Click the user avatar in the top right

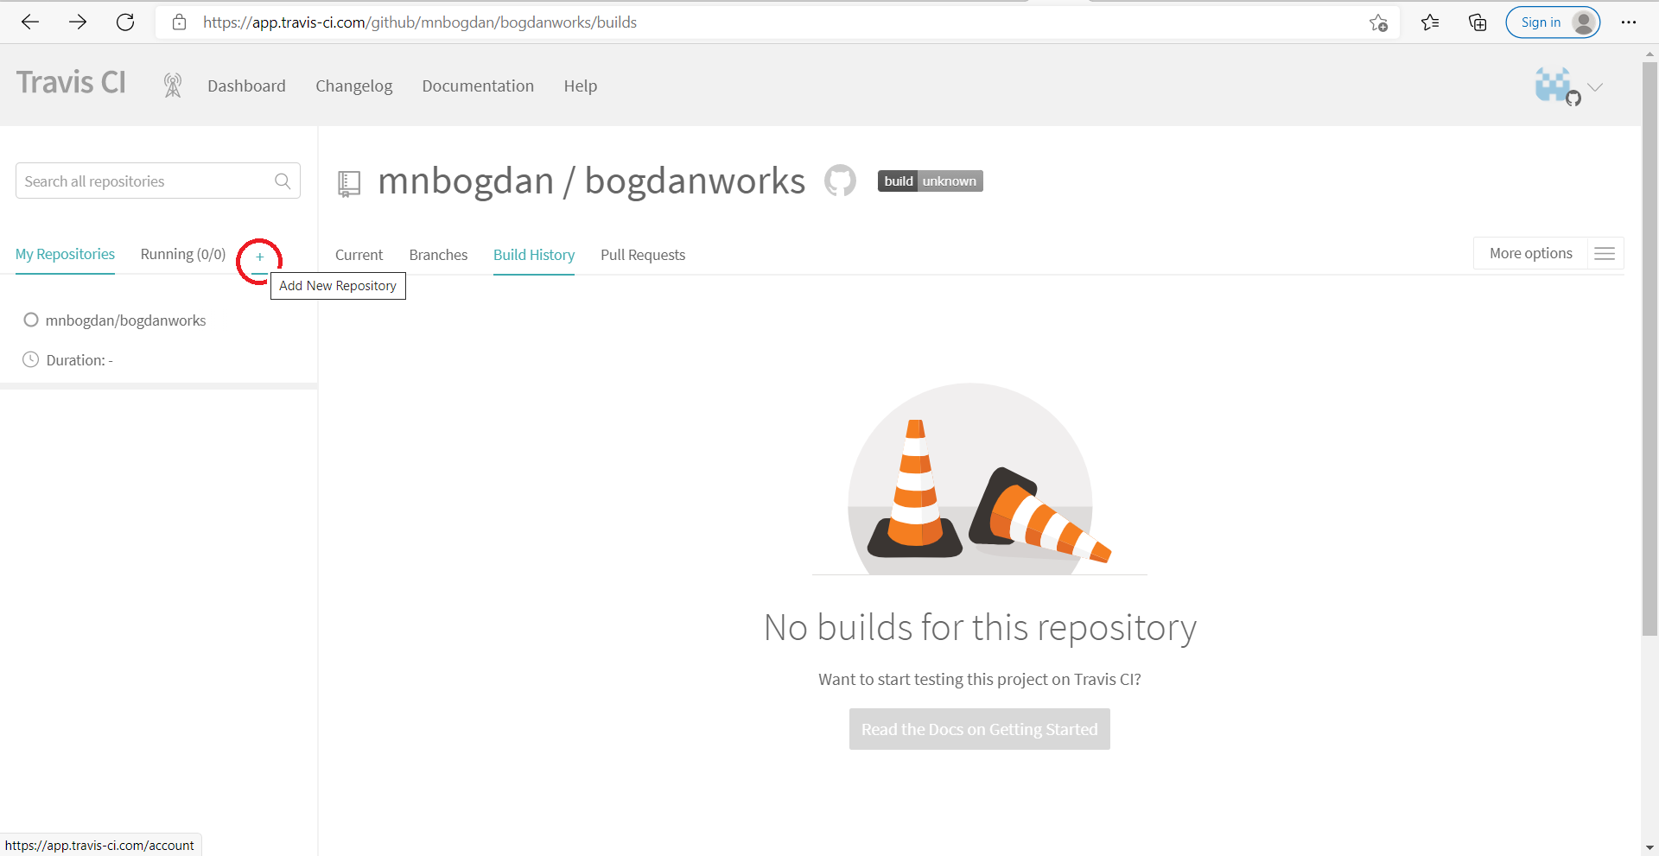click(1553, 85)
